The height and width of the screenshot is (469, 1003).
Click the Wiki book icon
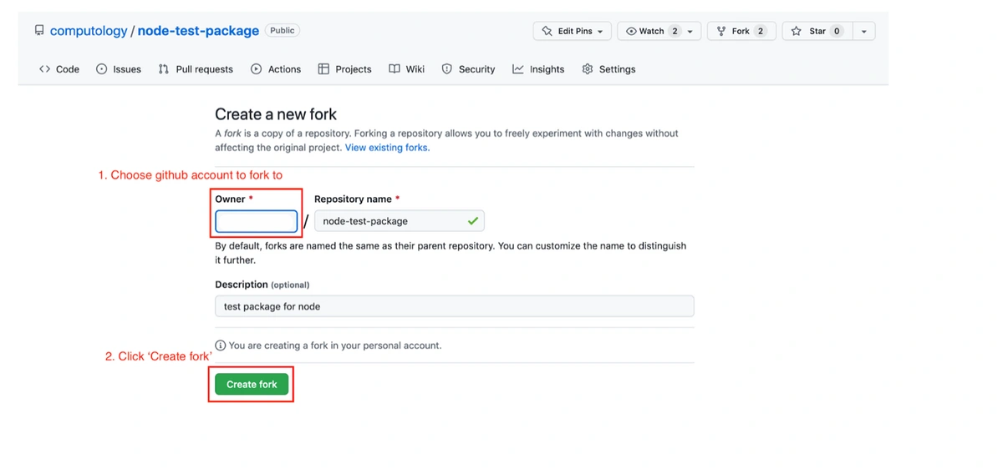[395, 69]
